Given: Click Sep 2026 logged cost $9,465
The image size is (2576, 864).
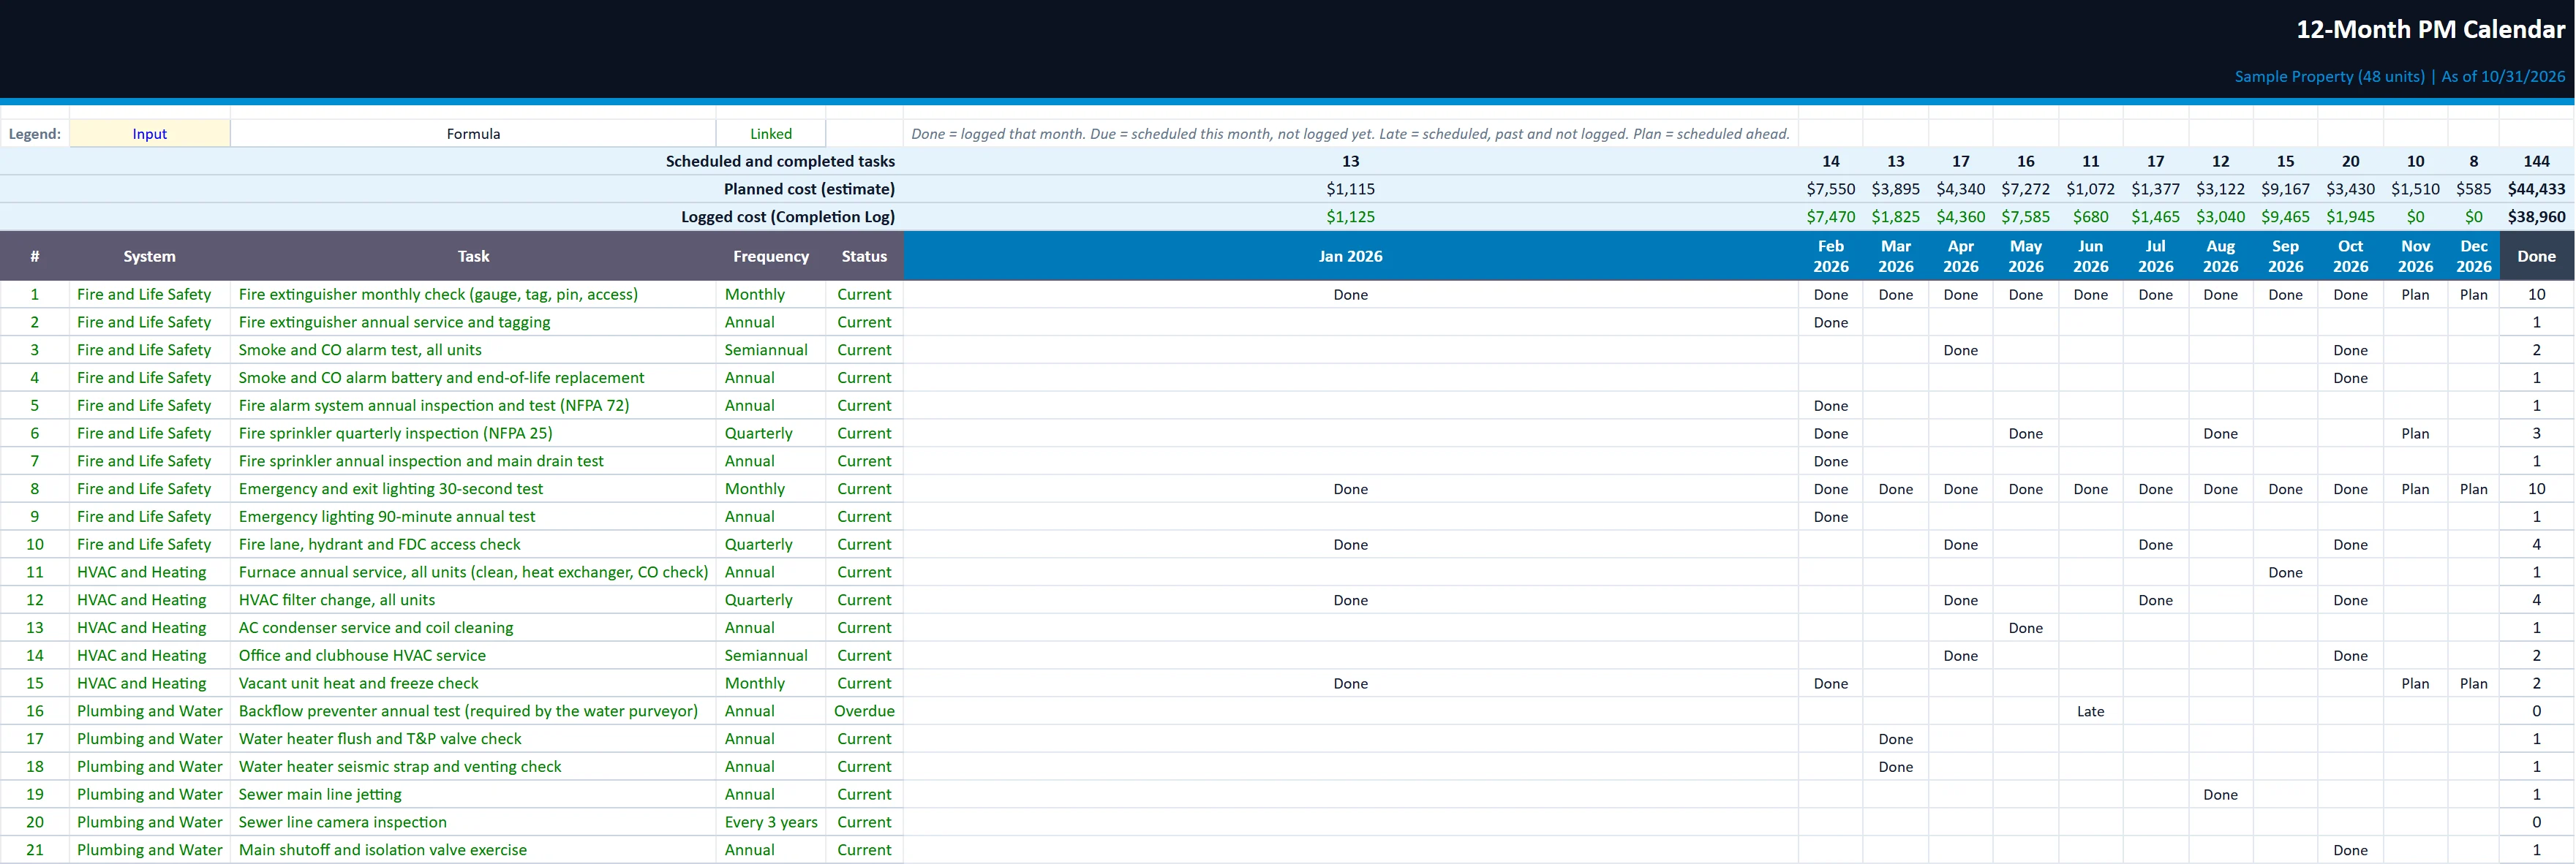Looking at the screenshot, I should (x=2285, y=217).
